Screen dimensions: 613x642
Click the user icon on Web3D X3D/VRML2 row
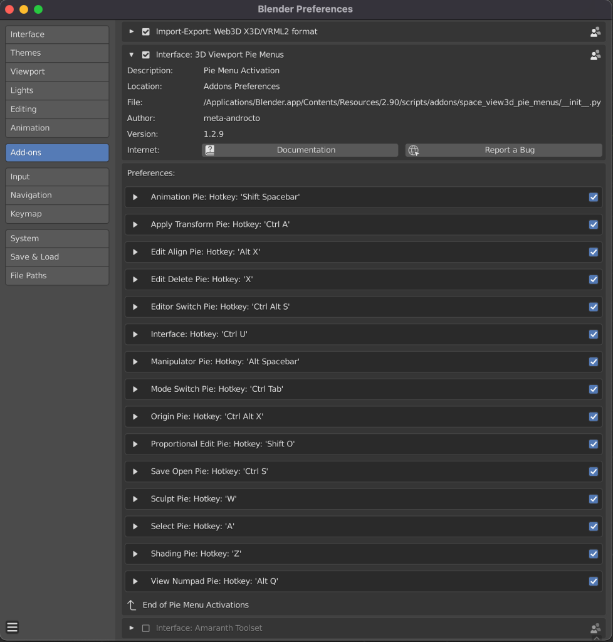pos(594,31)
